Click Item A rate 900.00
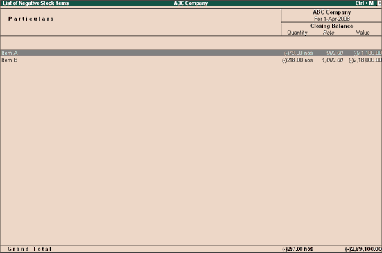This screenshot has height=253, width=382. pos(335,53)
